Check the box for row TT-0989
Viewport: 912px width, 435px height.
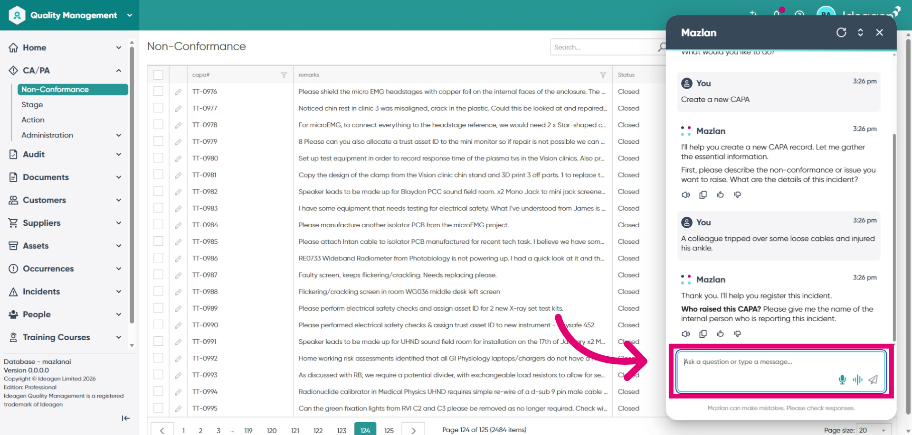[158, 308]
